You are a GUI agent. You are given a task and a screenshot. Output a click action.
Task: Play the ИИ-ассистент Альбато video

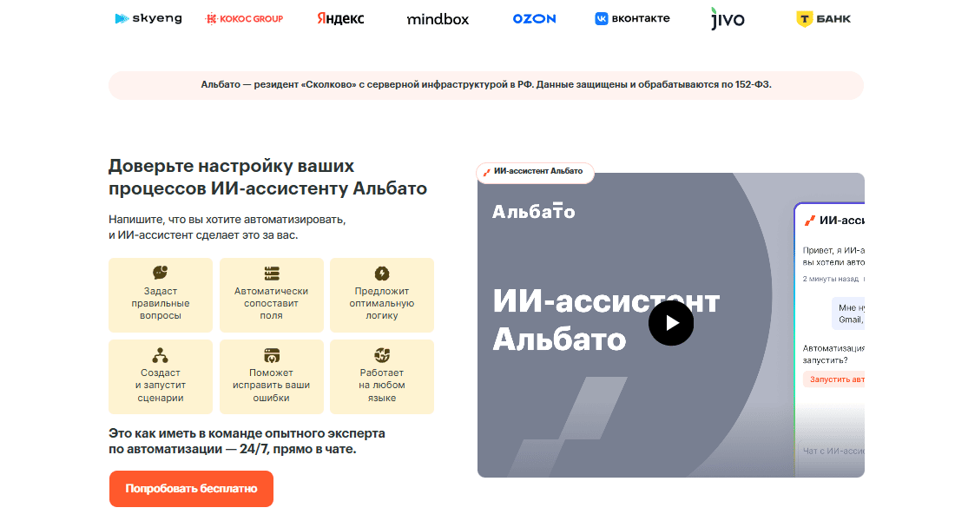click(x=671, y=323)
